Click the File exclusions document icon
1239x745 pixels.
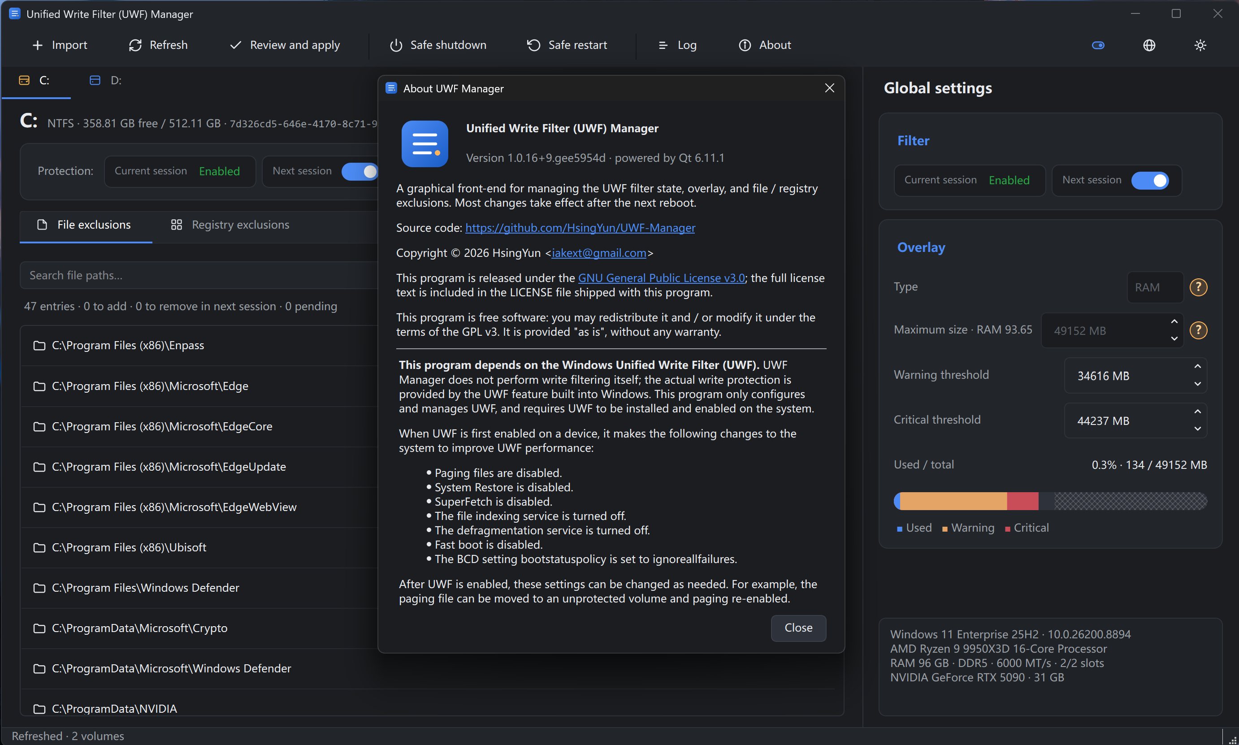coord(42,225)
